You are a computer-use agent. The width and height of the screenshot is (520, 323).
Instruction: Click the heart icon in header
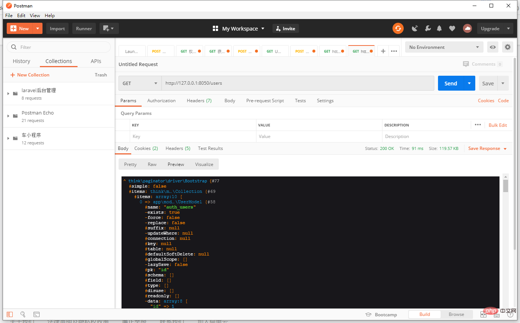(452, 28)
